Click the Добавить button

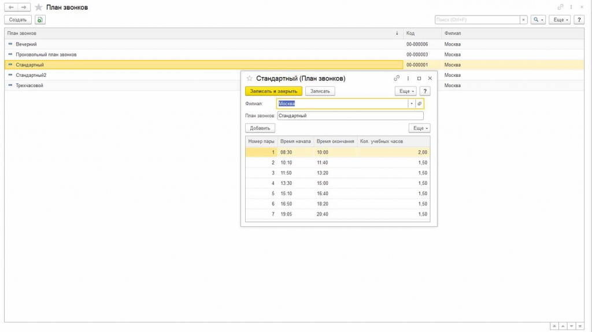pyautogui.click(x=260, y=128)
